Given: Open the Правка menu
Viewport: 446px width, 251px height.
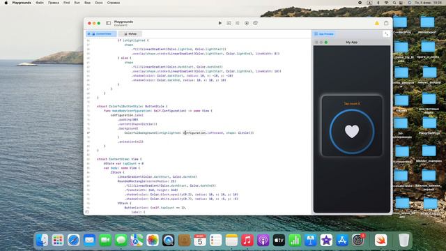Looking at the screenshot, I should pyautogui.click(x=54, y=3).
